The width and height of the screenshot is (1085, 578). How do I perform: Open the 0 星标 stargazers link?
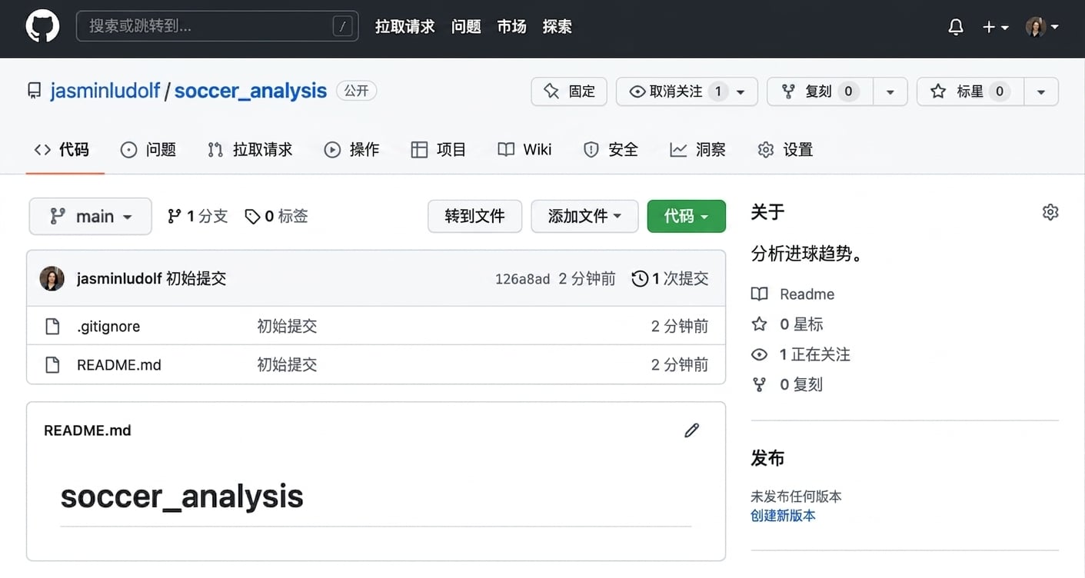point(787,324)
